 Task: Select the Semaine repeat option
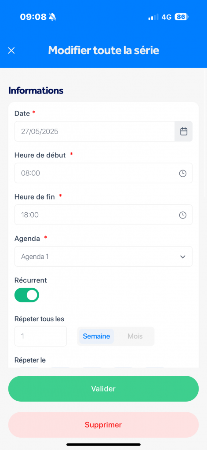coord(96,336)
